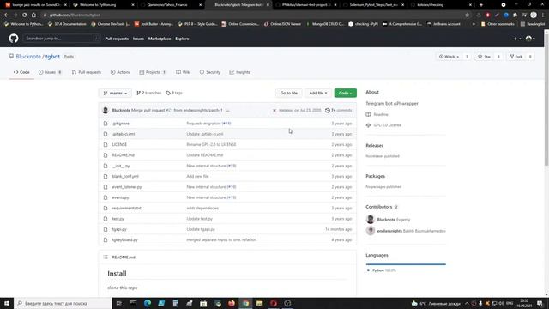549x309 pixels.
Task: Open Marketplace in top navigation
Action: [160, 39]
